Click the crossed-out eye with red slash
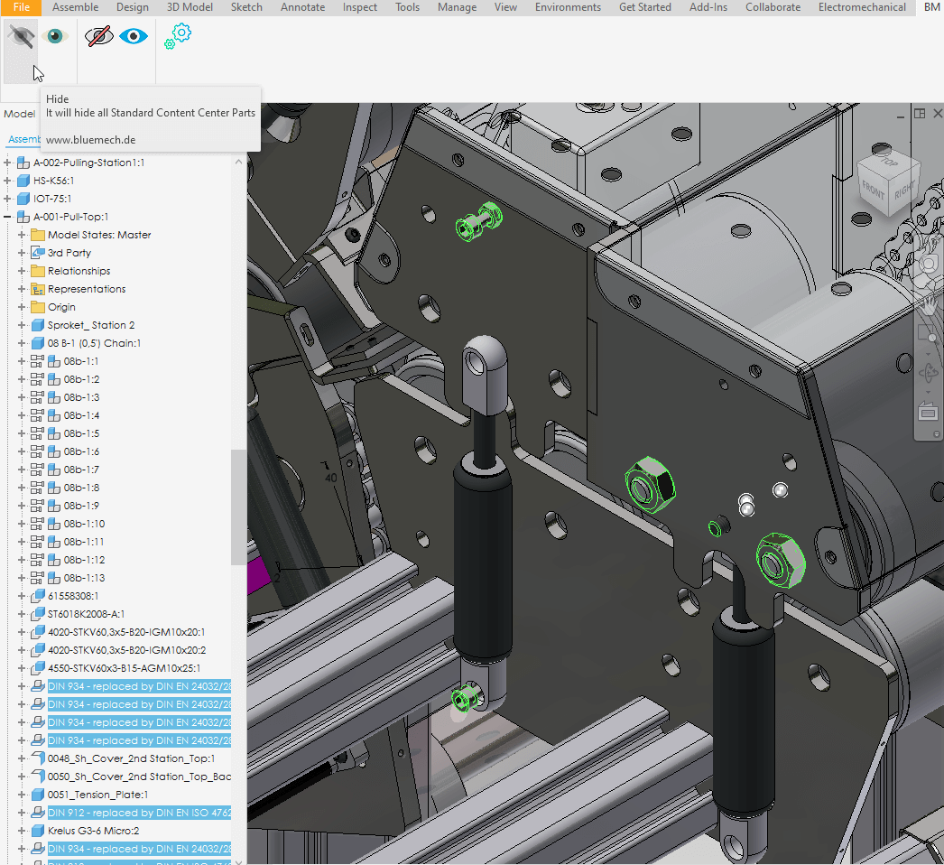Image resolution: width=944 pixels, height=865 pixels. (98, 37)
